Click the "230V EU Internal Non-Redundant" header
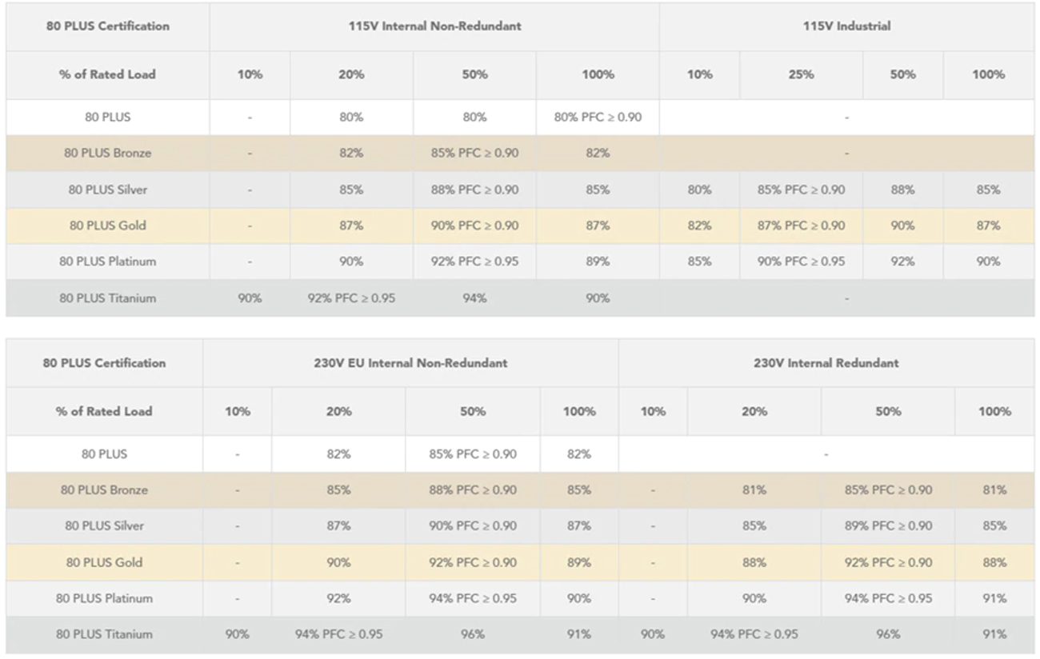1040x659 pixels. tap(410, 362)
